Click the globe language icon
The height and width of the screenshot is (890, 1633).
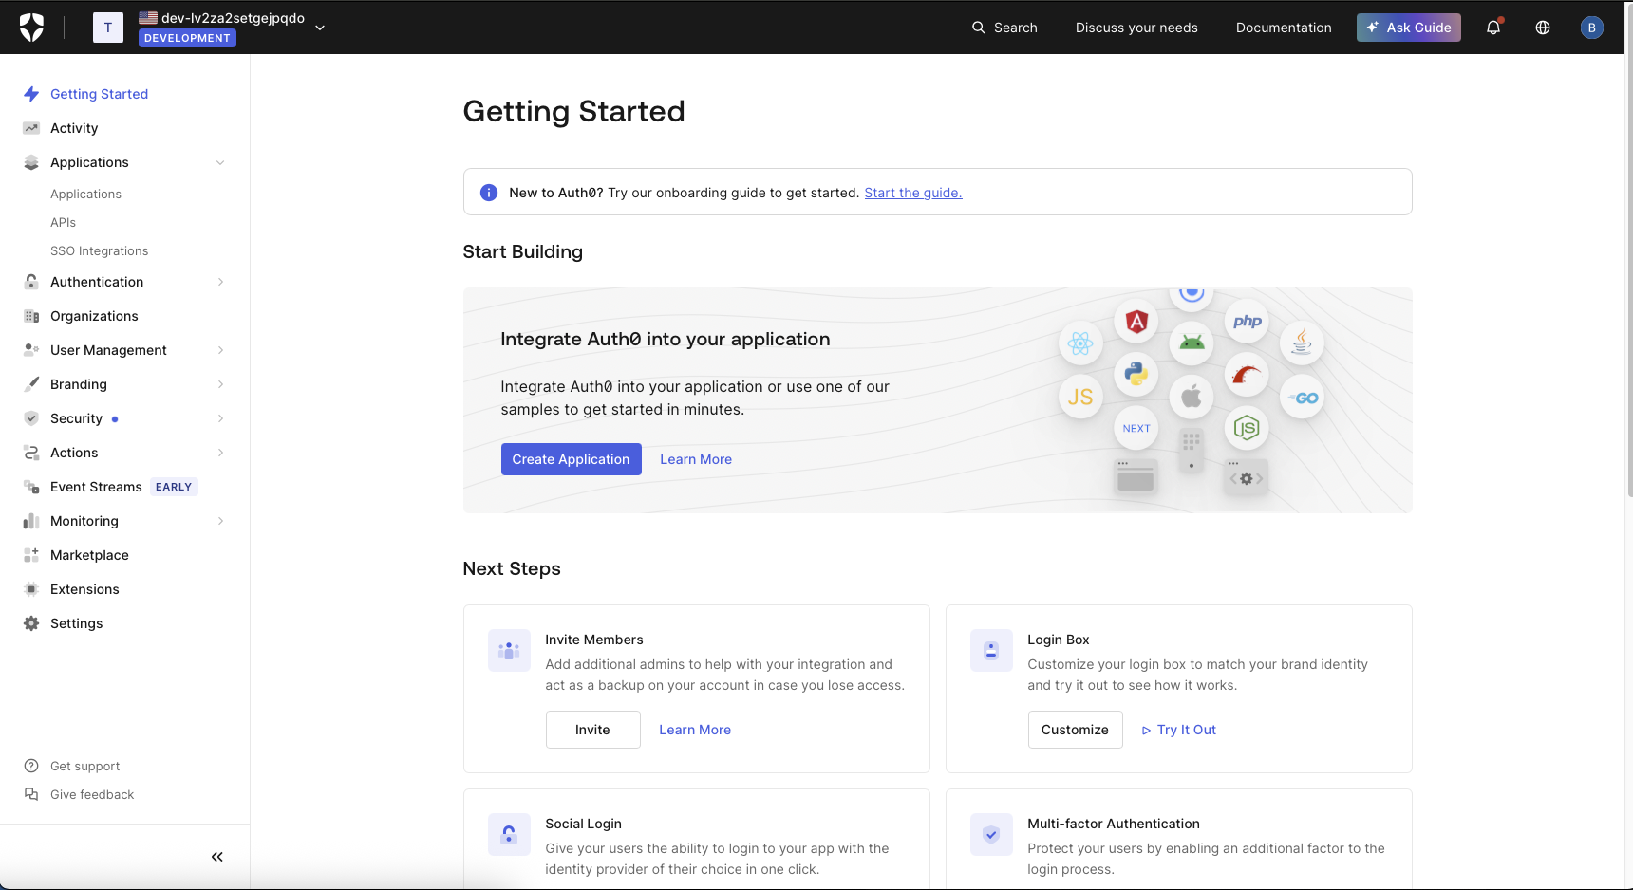point(1542,28)
